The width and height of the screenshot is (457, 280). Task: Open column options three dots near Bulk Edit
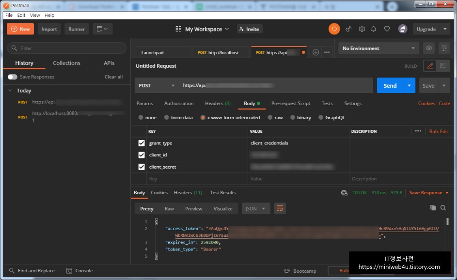pyautogui.click(x=418, y=131)
